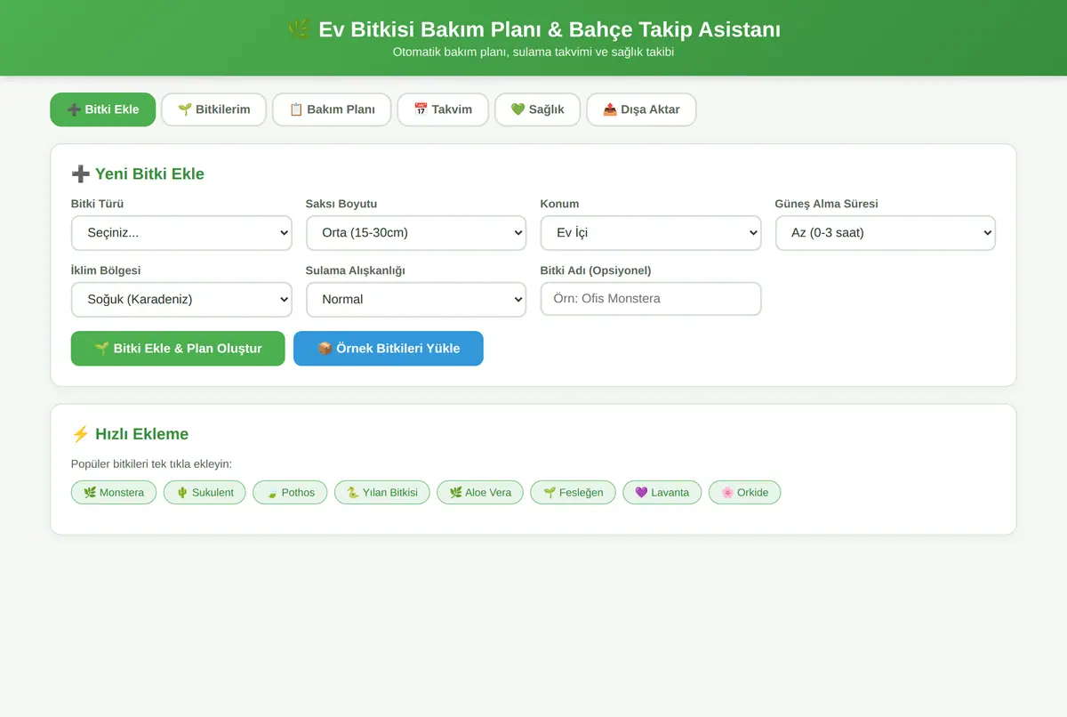Image resolution: width=1067 pixels, height=717 pixels.
Task: Show the Sağlık tab
Action: click(x=537, y=109)
